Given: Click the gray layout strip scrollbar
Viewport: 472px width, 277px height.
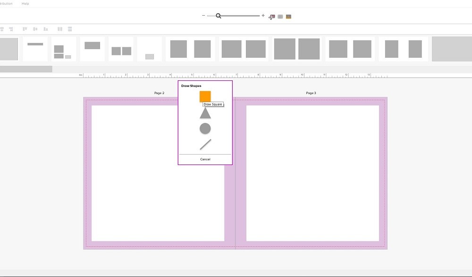Looking at the screenshot, I should click(x=26, y=69).
